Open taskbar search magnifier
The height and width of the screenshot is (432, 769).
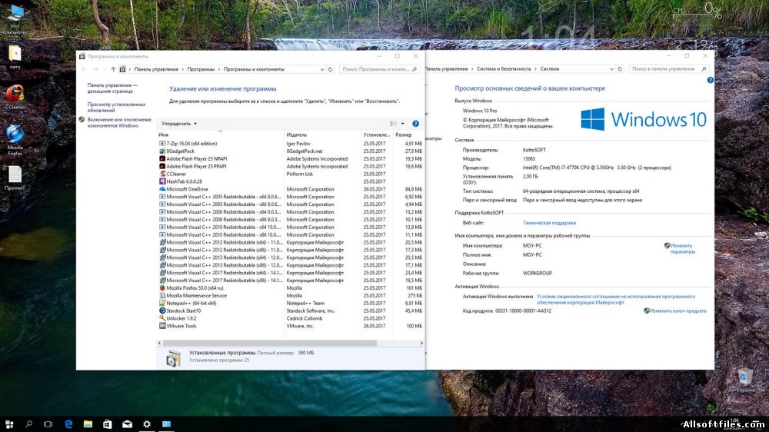pos(29,424)
